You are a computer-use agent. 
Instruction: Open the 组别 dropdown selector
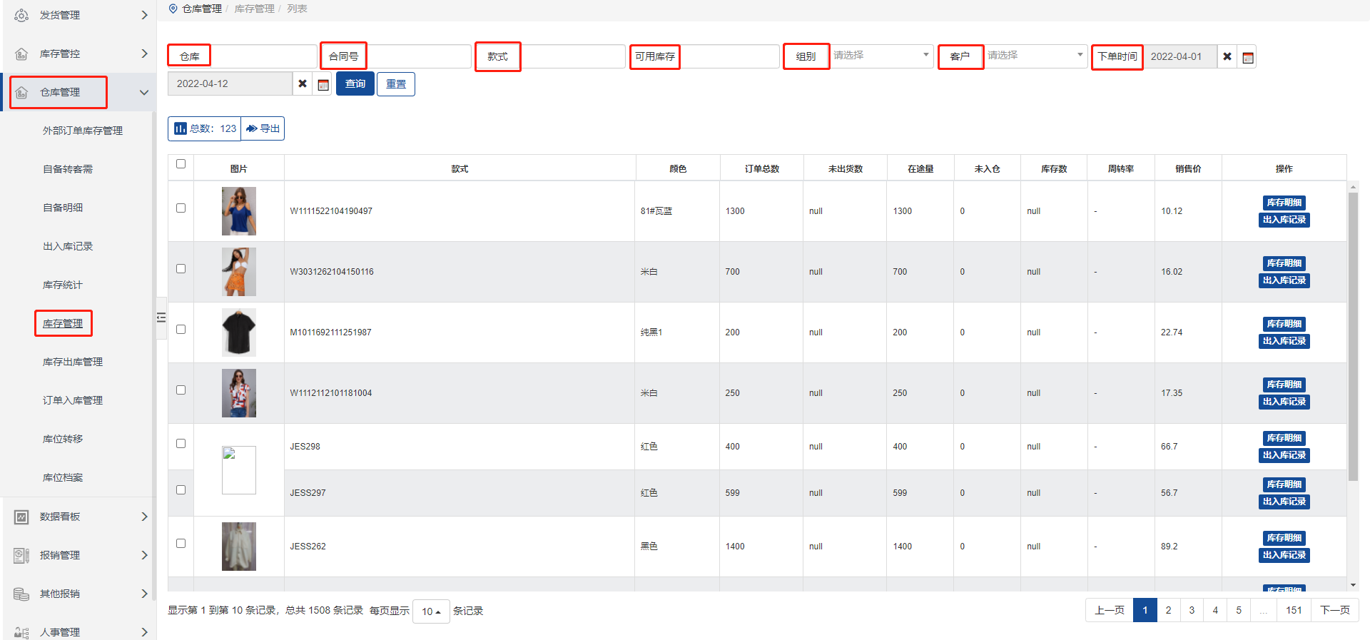coord(882,56)
